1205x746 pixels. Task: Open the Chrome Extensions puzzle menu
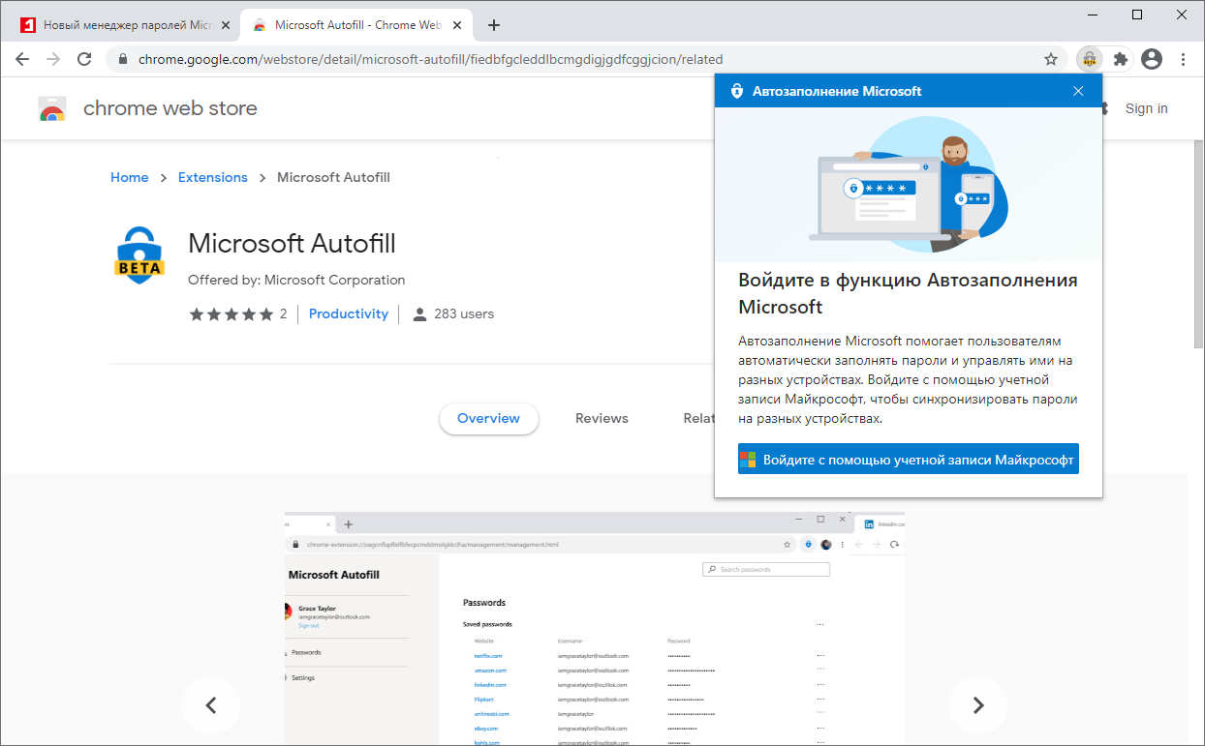point(1121,59)
